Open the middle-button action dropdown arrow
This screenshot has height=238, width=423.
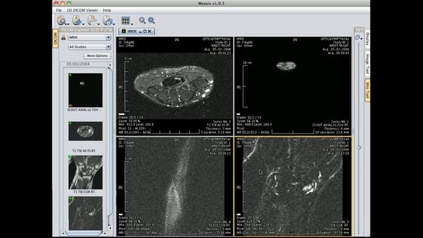pos(83,24)
